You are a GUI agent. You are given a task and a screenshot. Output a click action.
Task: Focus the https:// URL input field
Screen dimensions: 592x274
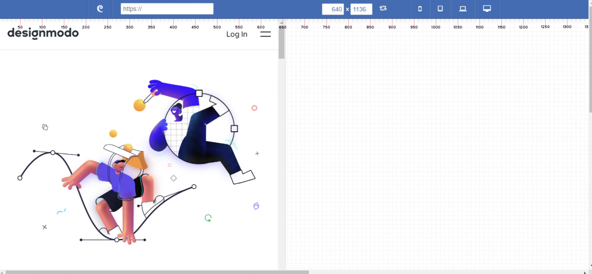(x=167, y=9)
